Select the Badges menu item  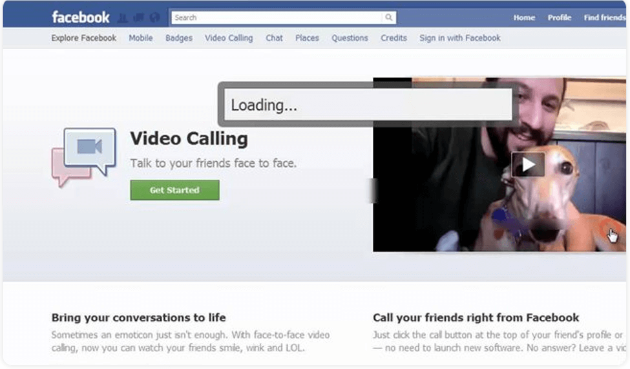(x=179, y=38)
